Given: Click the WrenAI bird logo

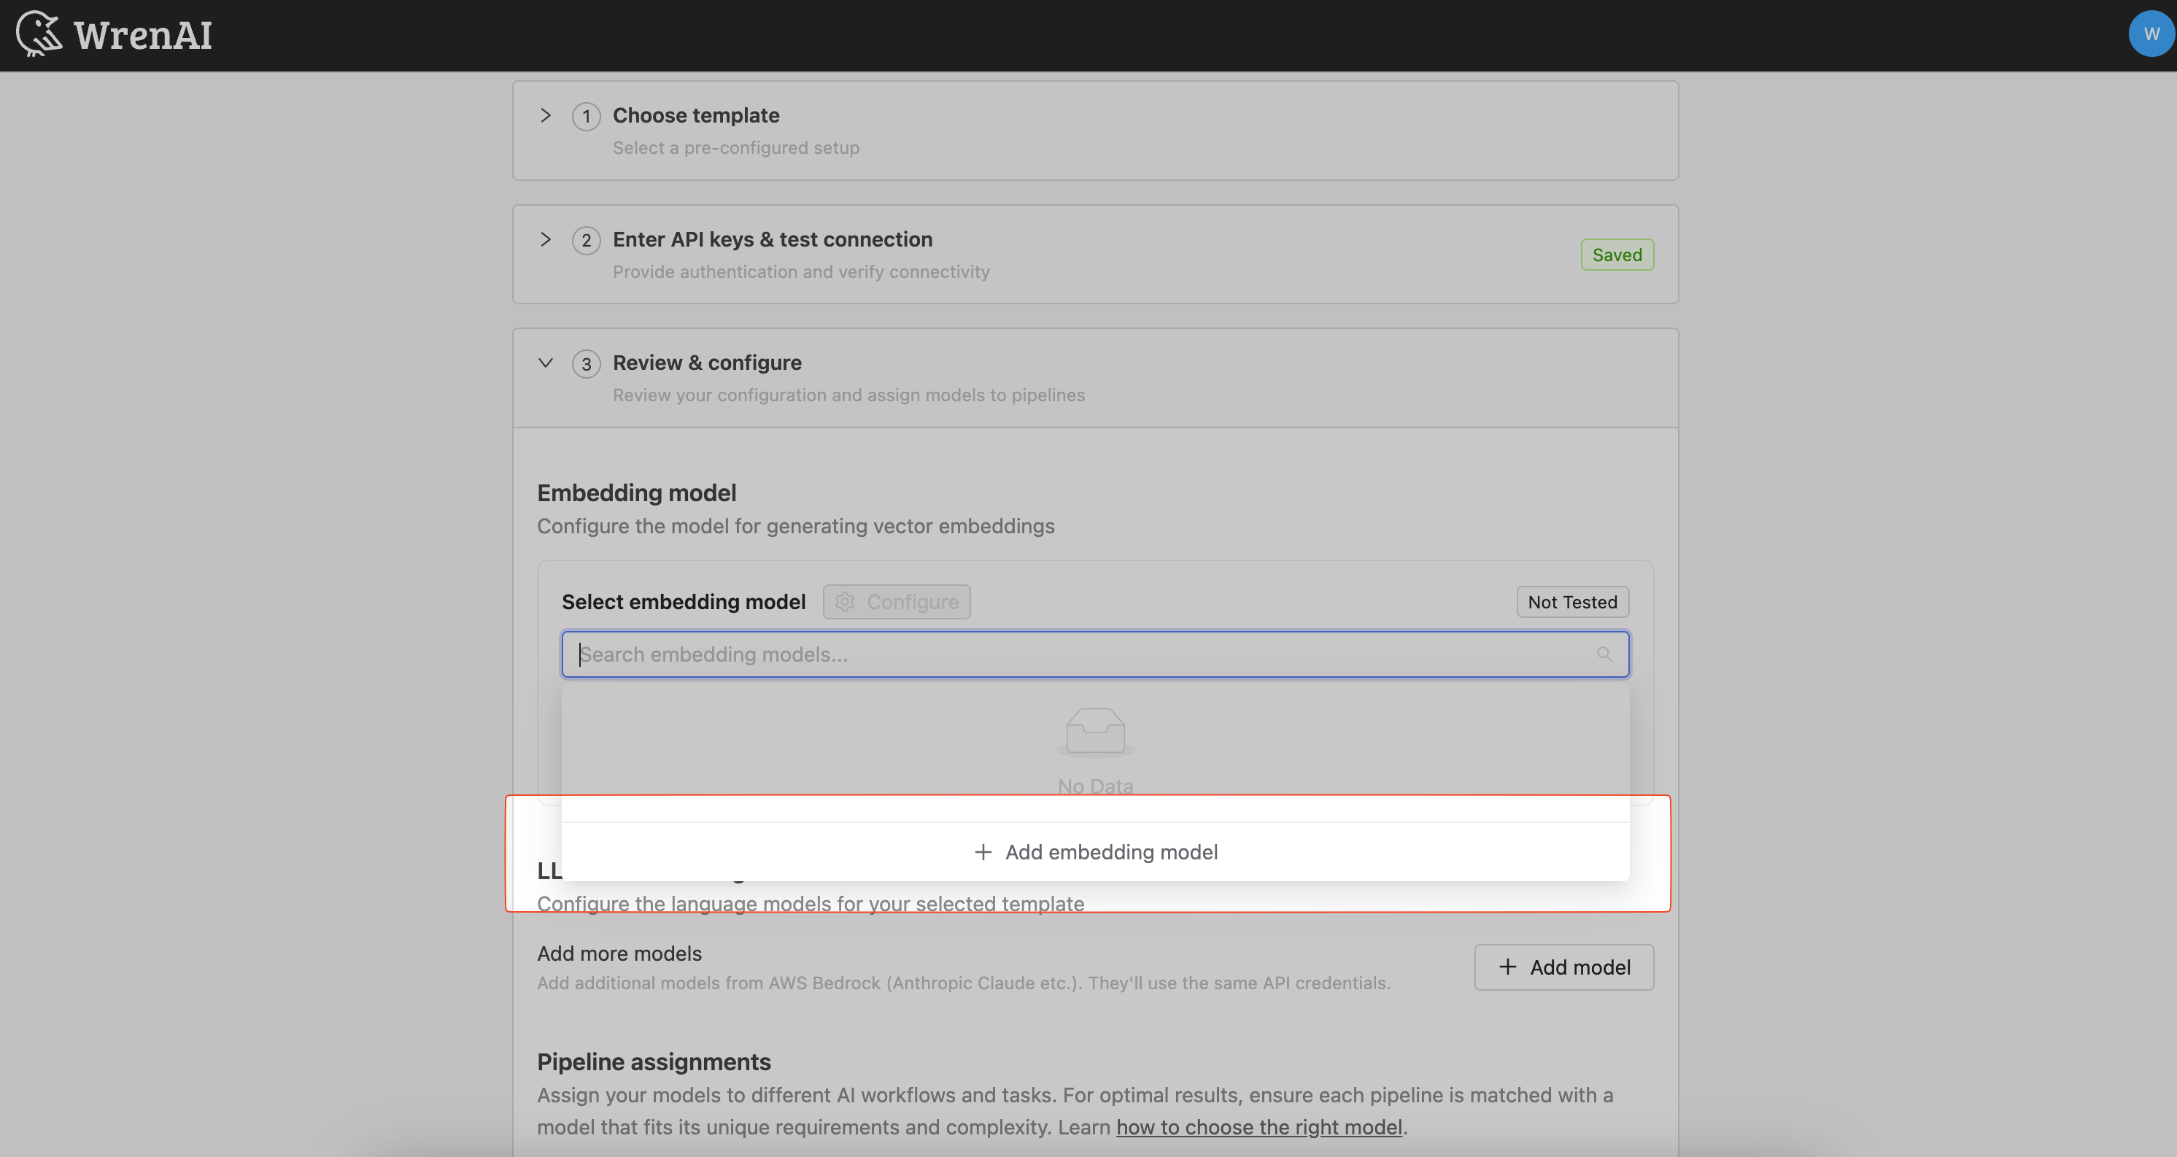Looking at the screenshot, I should point(39,34).
